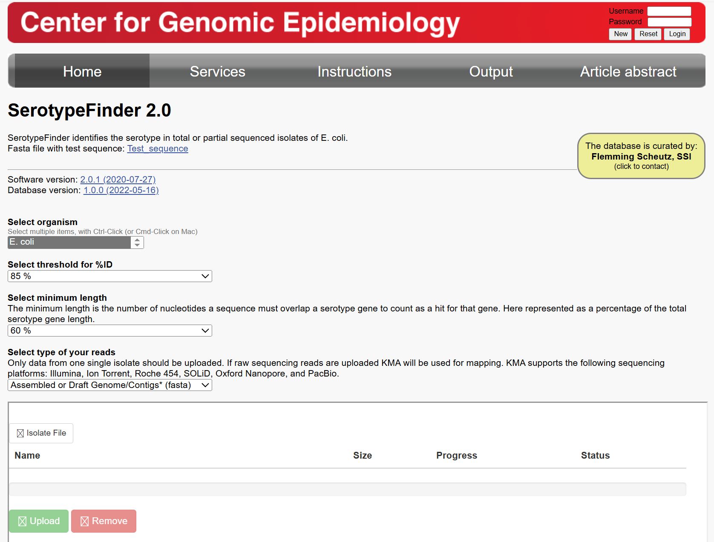
Task: Open the Article abstract tab
Action: [628, 71]
